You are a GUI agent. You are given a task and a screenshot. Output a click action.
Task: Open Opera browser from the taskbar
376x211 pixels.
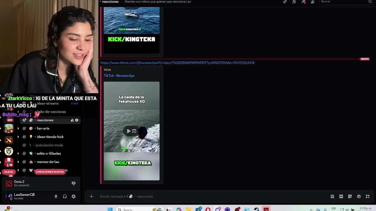point(208,209)
